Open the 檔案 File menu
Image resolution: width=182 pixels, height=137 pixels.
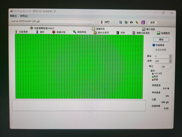[x=13, y=16]
